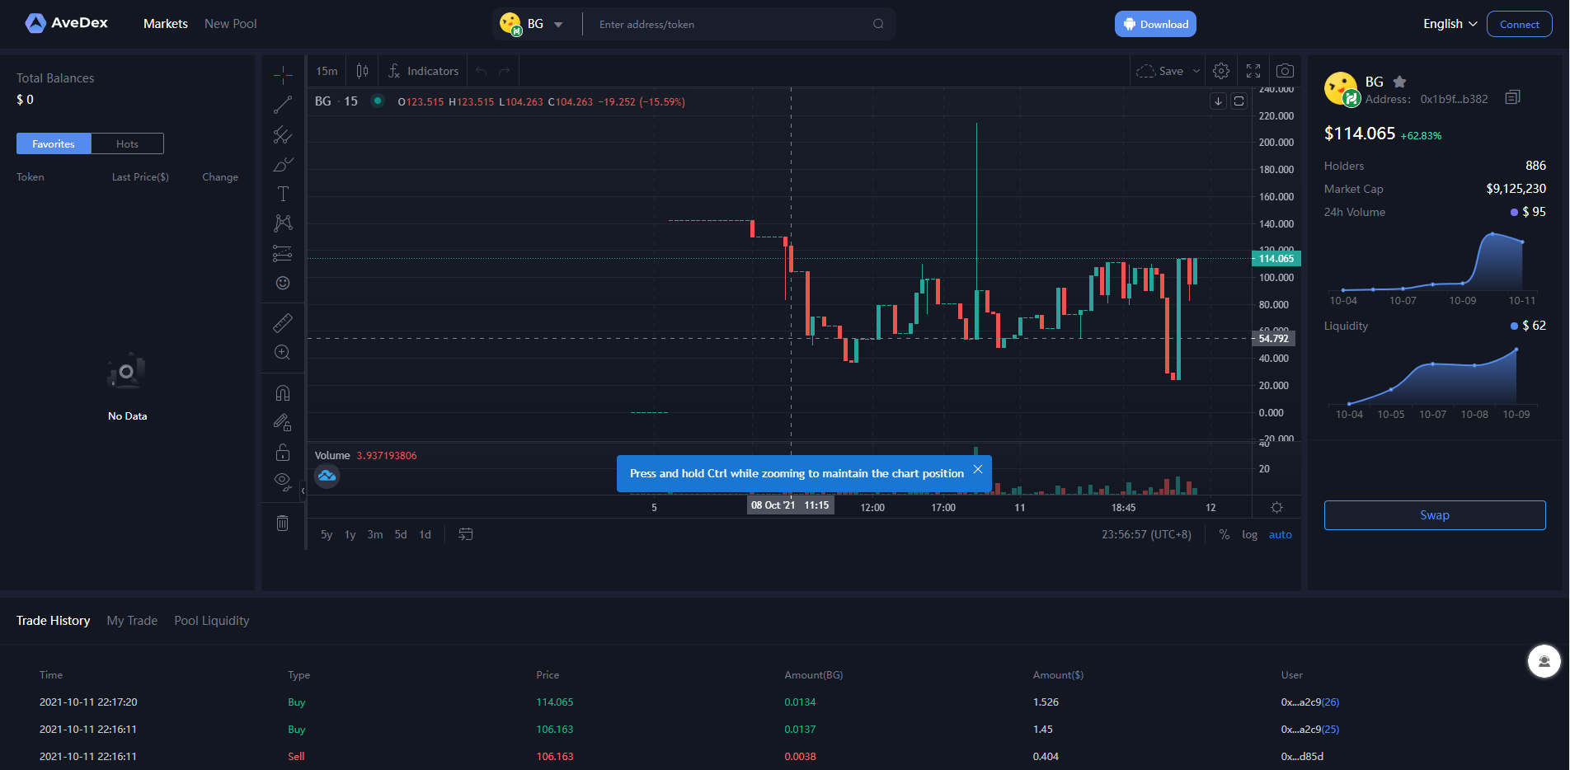The width and height of the screenshot is (1570, 770).
Task: Select the trend line drawing tool
Action: pos(283,105)
